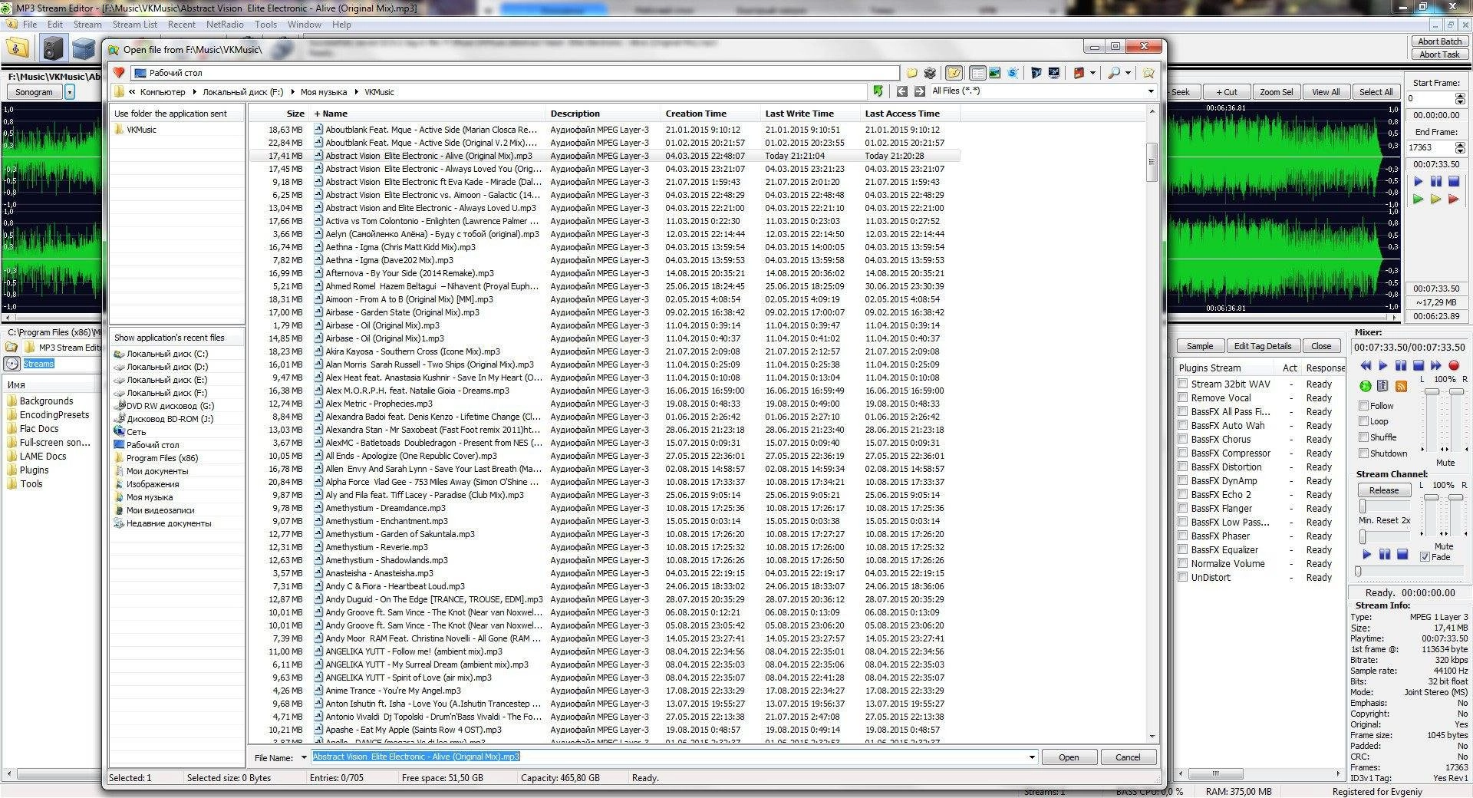Screen dimensions: 1473x798
Task: Click the Abort Batch button
Action: [1440, 41]
